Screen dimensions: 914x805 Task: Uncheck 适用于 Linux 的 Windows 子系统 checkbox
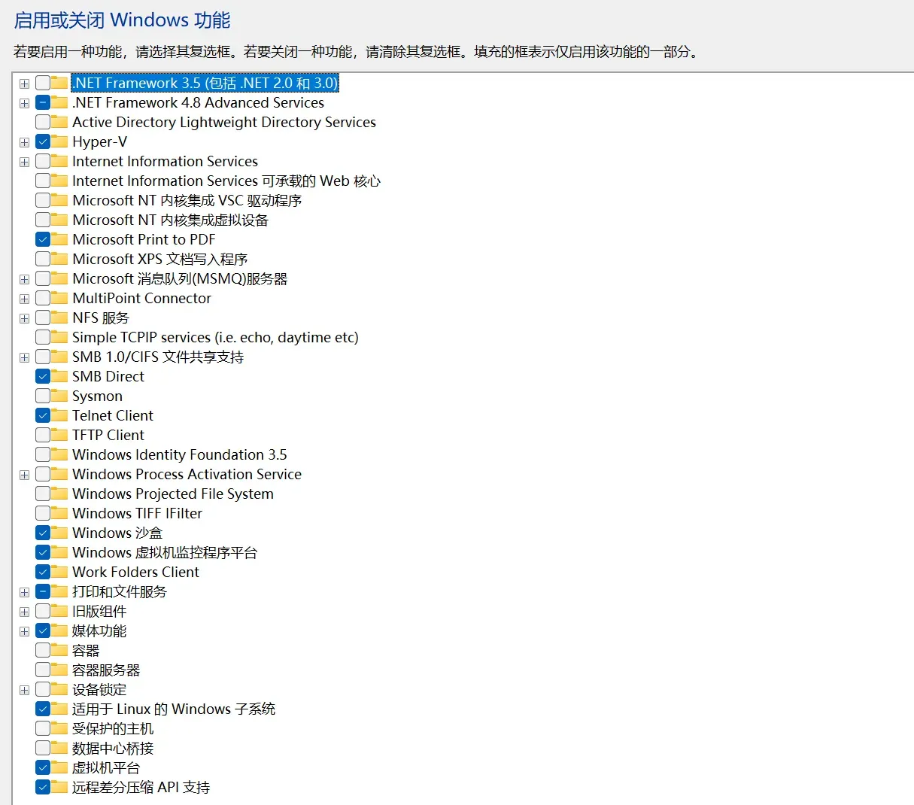pos(43,709)
